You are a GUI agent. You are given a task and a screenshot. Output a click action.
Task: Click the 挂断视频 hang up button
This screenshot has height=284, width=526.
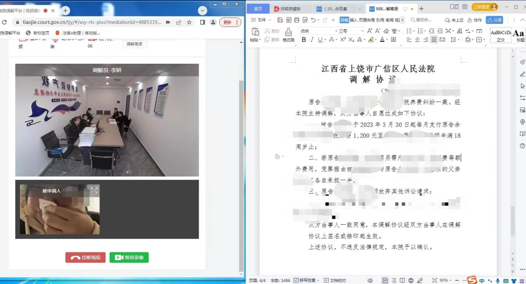coord(86,258)
